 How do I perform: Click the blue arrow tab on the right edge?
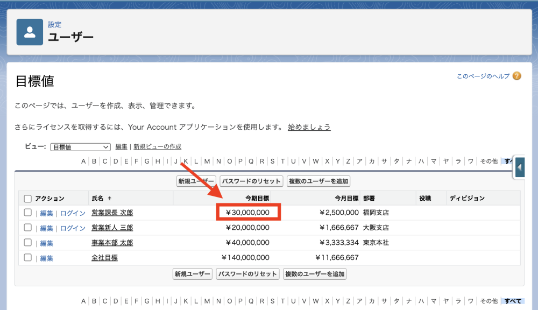519,167
